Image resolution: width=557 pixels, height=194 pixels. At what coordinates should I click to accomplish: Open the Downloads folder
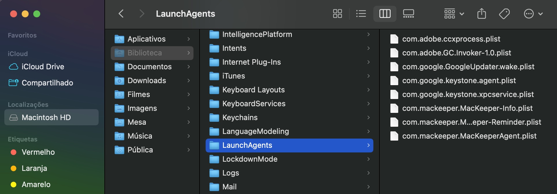coord(147,81)
